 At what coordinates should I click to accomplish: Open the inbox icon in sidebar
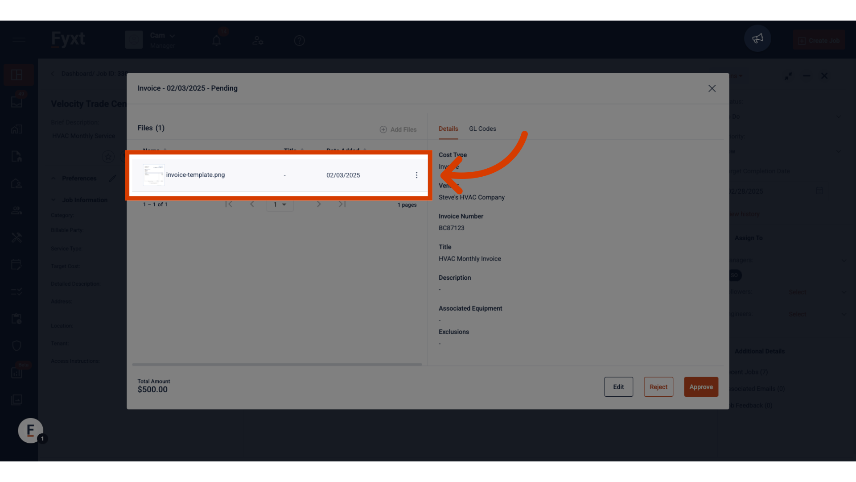(17, 102)
